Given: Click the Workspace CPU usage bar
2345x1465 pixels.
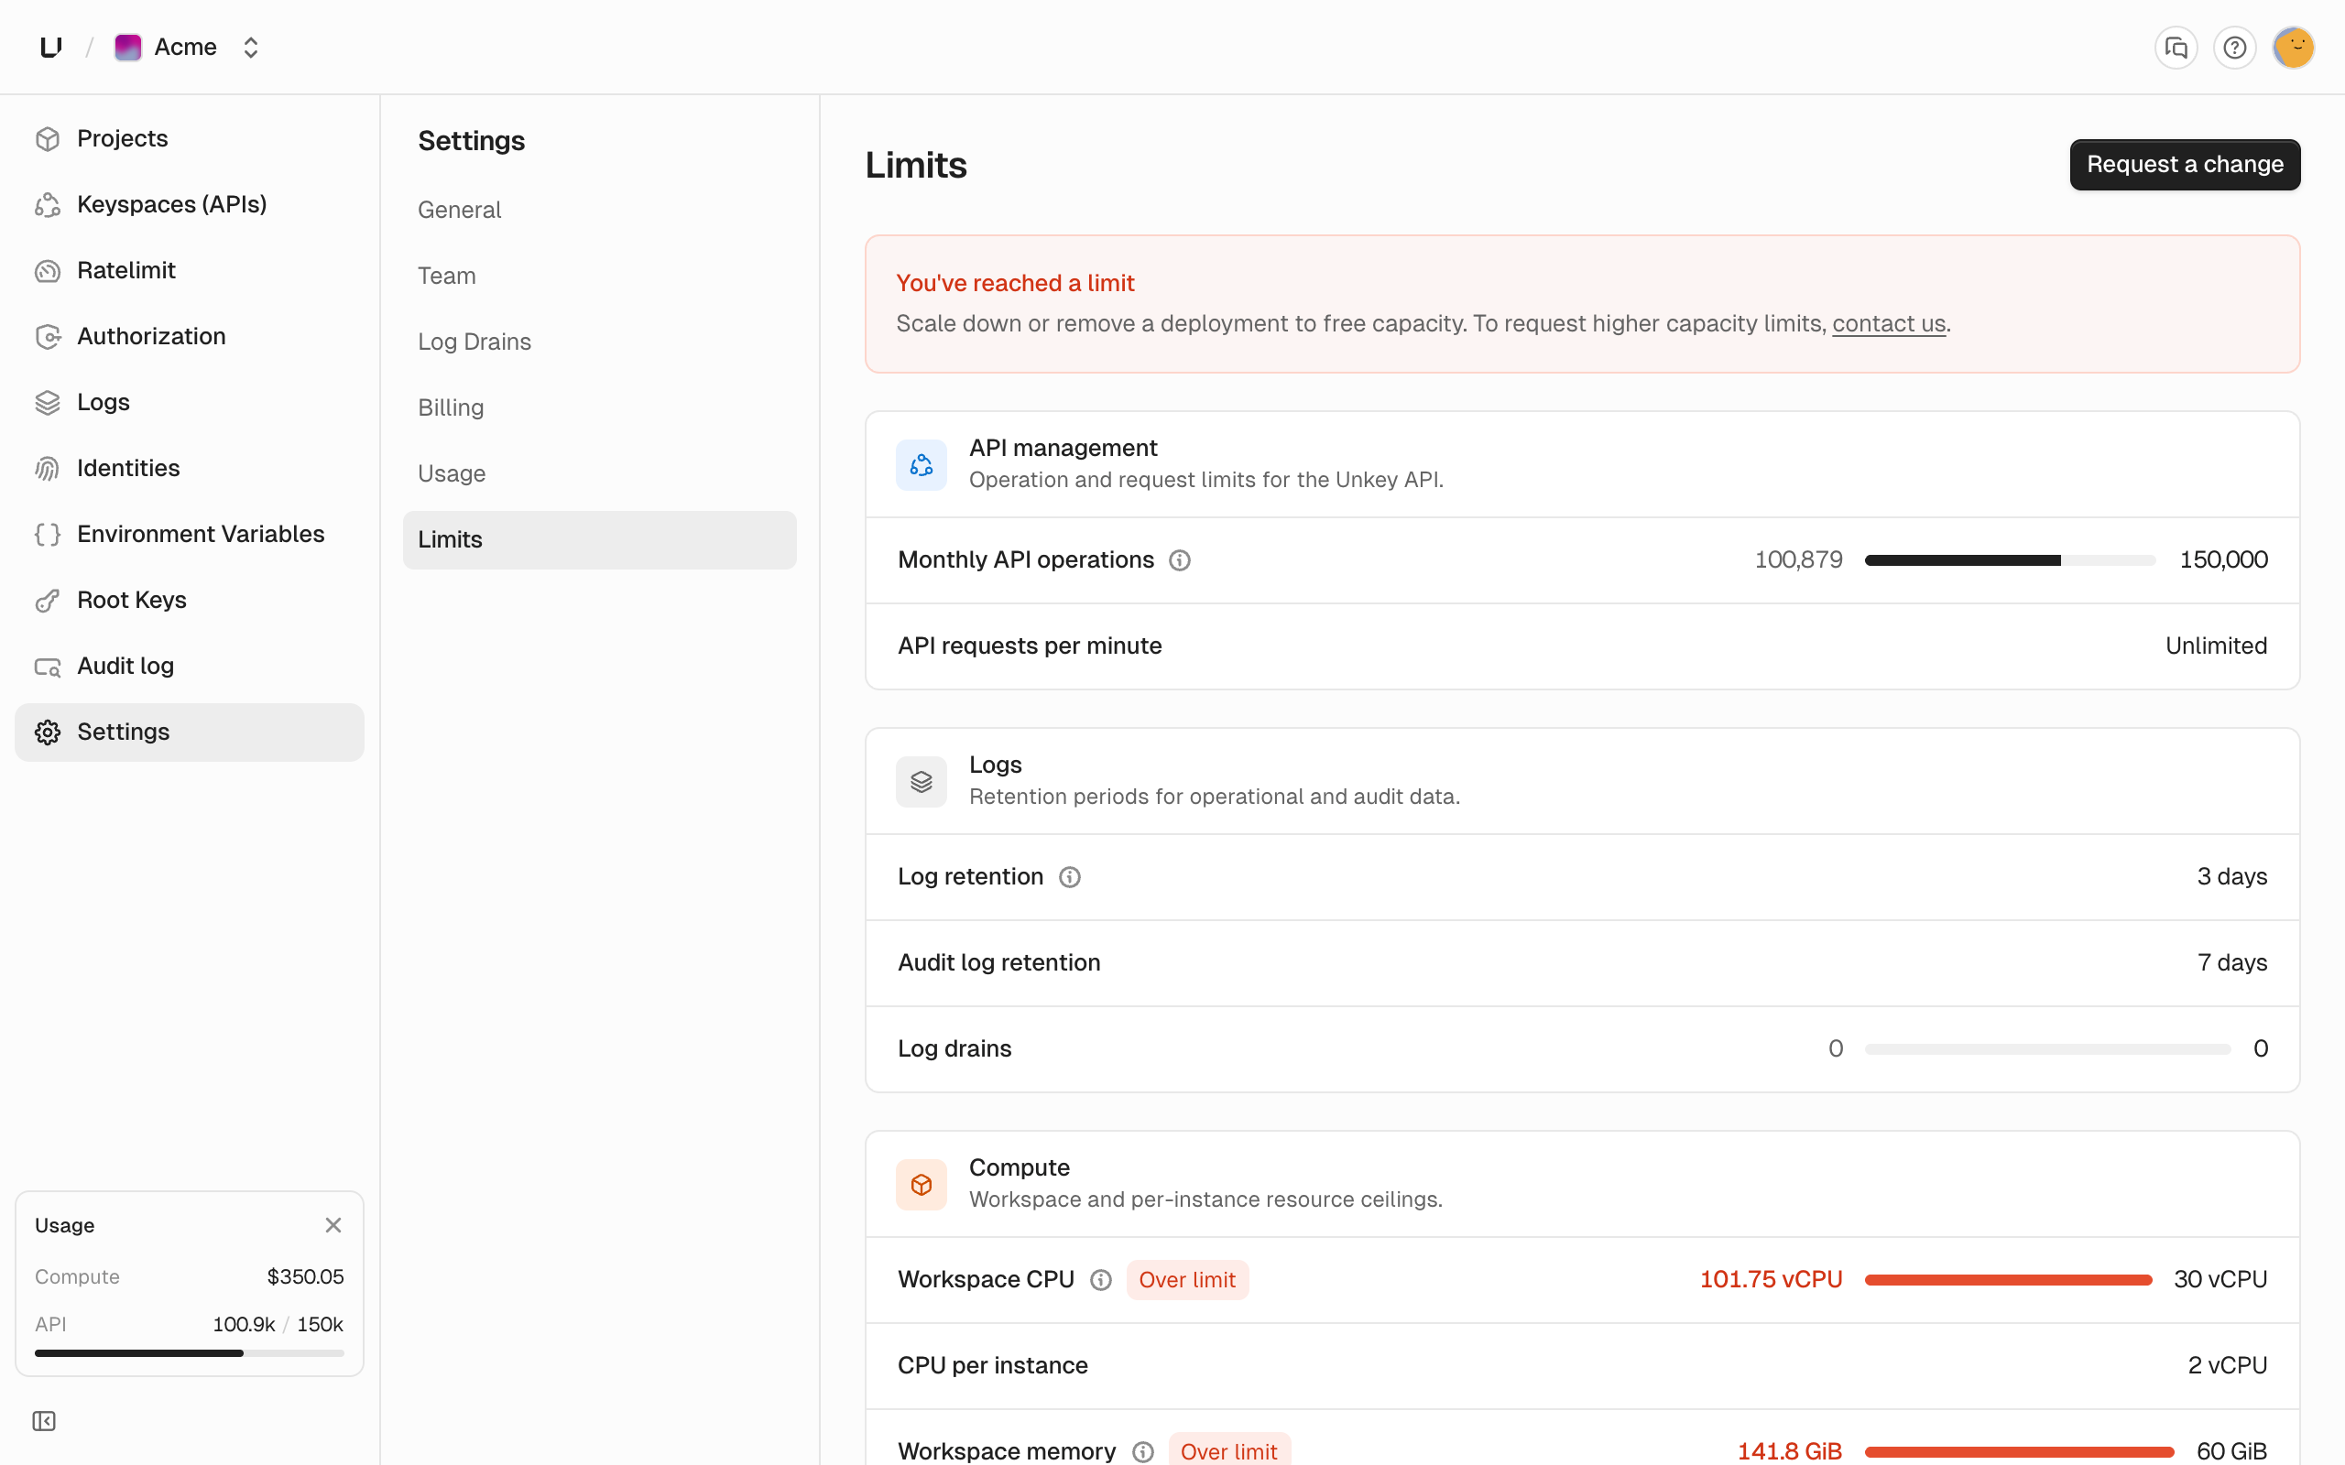Looking at the screenshot, I should (x=2008, y=1280).
